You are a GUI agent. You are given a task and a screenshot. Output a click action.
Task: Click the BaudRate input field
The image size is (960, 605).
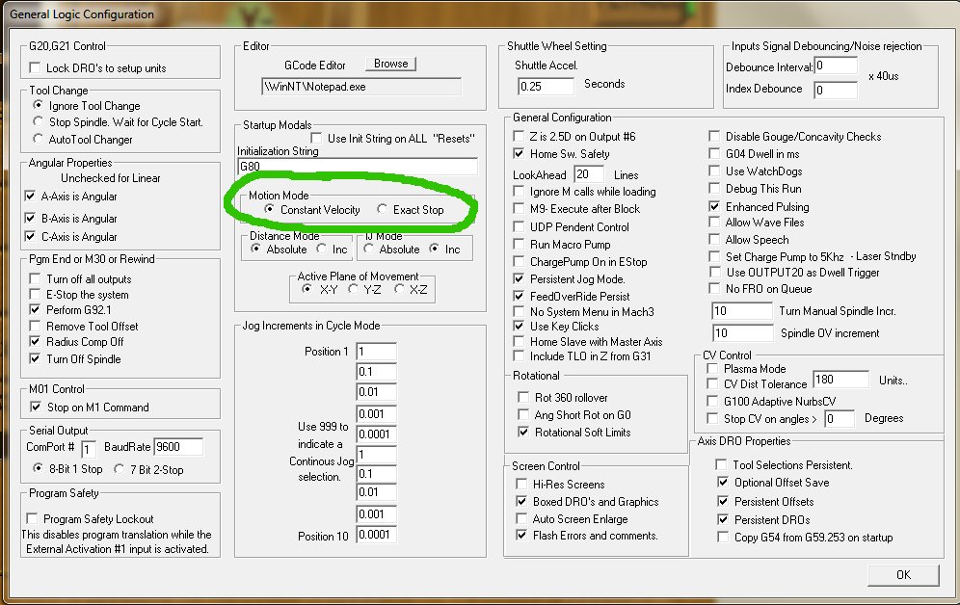[178, 447]
